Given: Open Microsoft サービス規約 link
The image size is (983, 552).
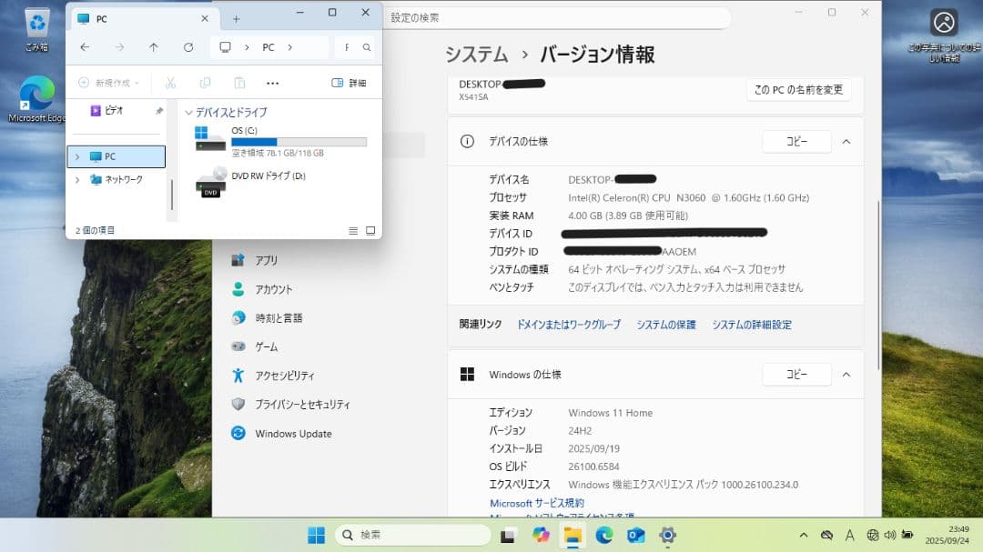Looking at the screenshot, I should point(537,503).
